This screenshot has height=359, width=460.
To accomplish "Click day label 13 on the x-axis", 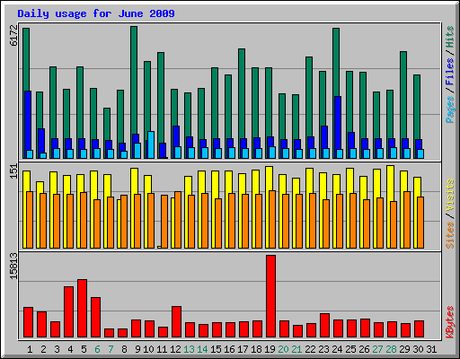I will coord(189,349).
